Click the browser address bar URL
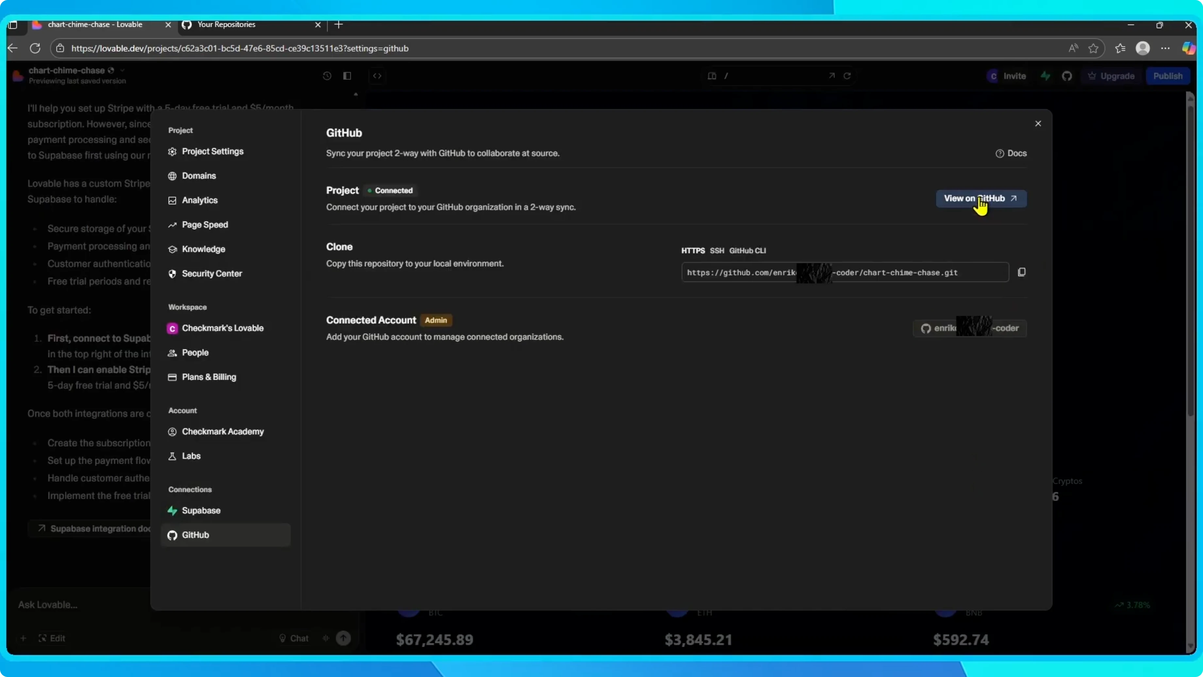Screen dimensions: 1203x677 pyautogui.click(x=240, y=48)
